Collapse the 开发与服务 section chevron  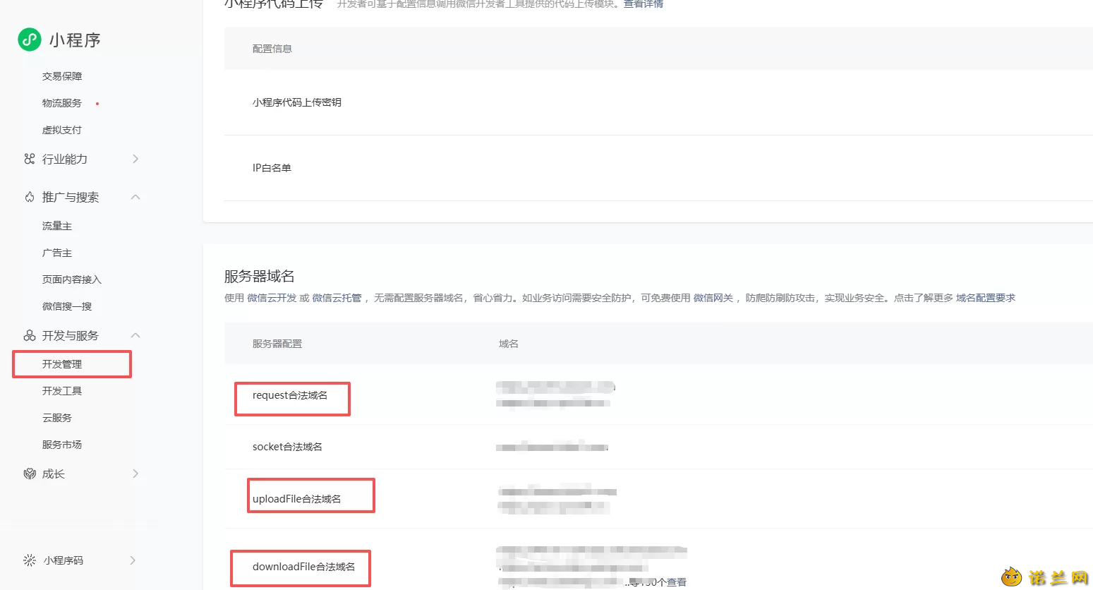point(135,335)
